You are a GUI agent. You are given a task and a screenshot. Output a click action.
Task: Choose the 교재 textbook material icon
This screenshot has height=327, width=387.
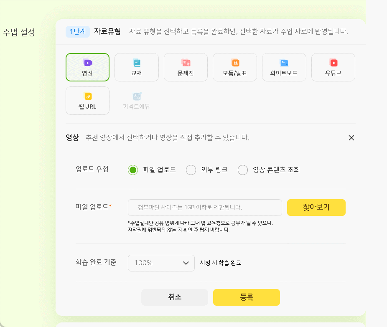pyautogui.click(x=137, y=67)
